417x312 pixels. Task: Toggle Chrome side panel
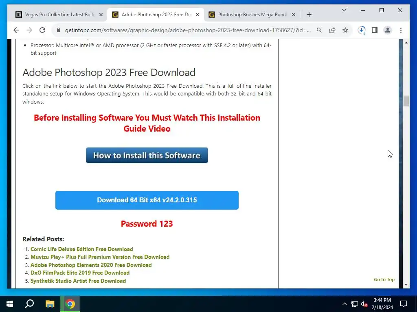(x=375, y=30)
